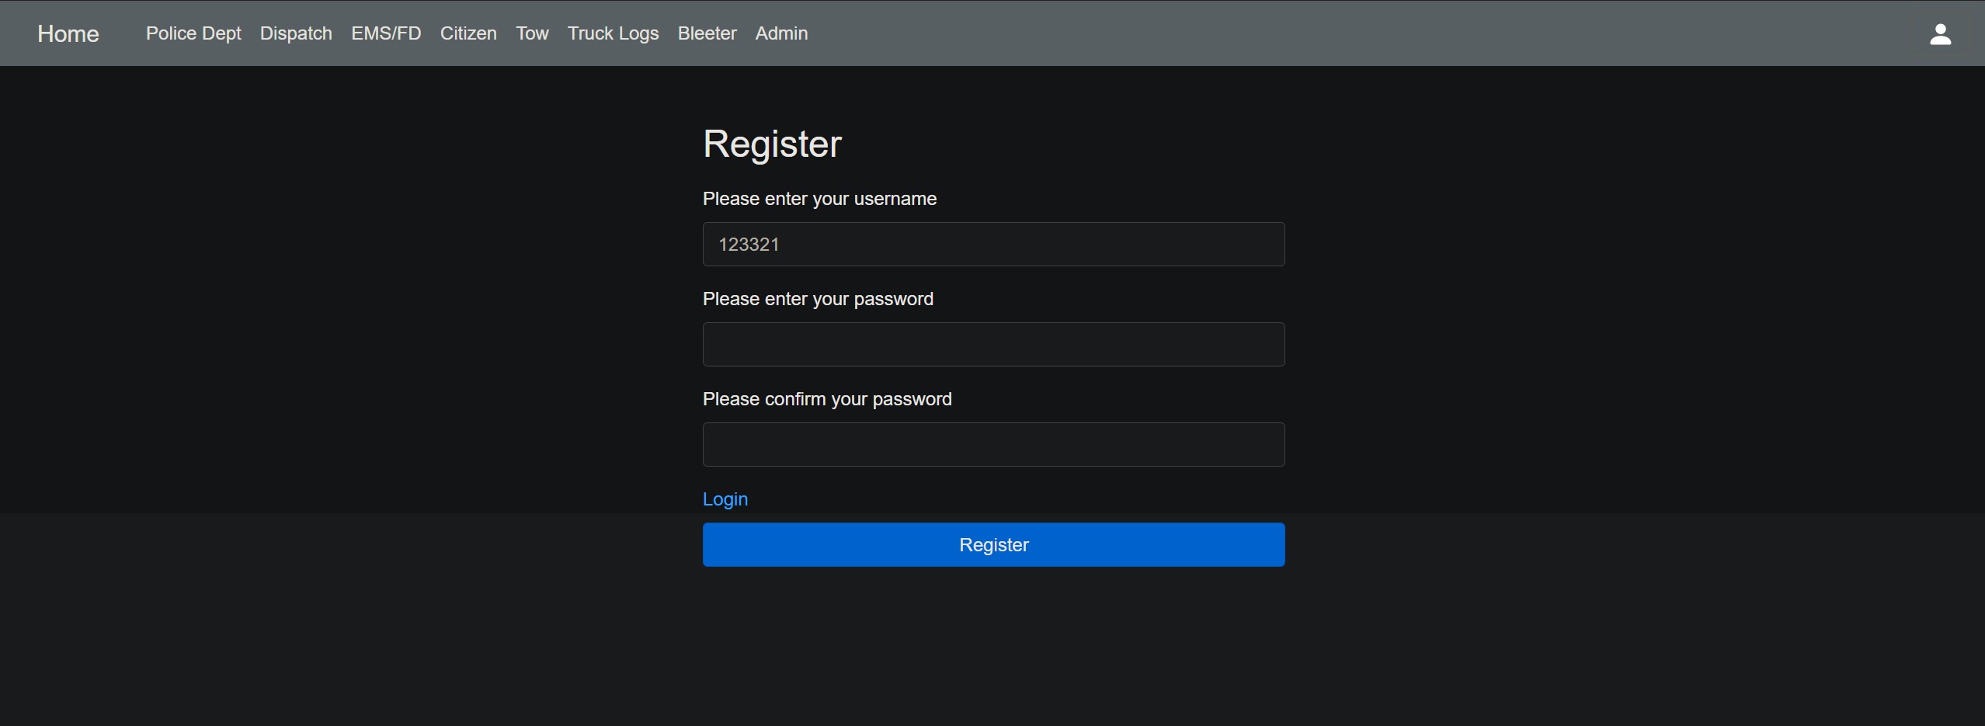The image size is (1985, 726).
Task: Navigate to Dispatch
Action: 296,33
